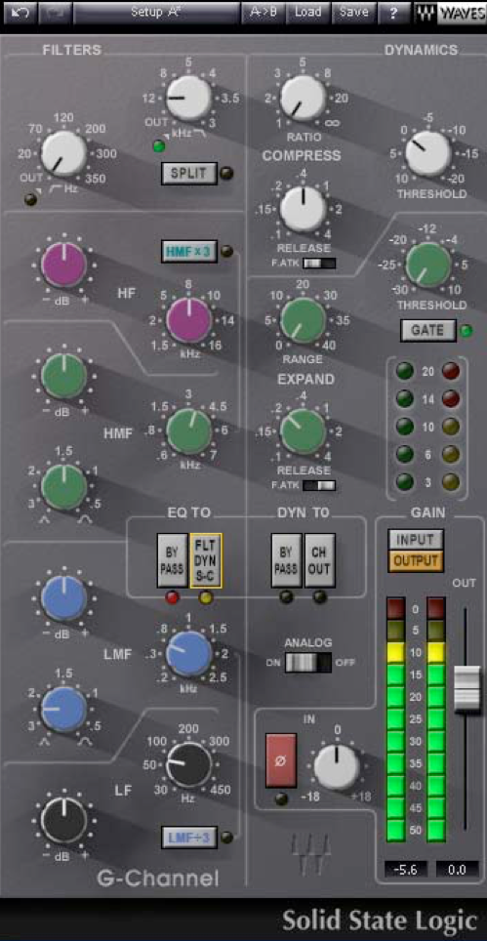
Task: Click the LMF gain dB knob
Action: click(63, 597)
